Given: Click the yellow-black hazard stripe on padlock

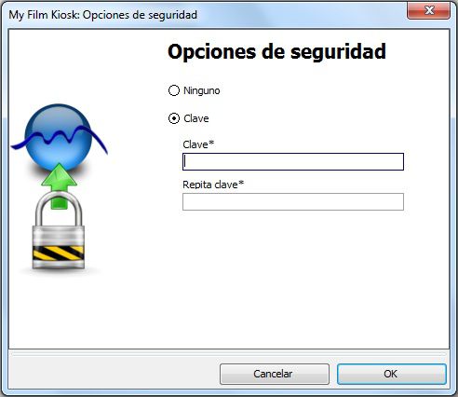Looking at the screenshot, I should 59,253.
